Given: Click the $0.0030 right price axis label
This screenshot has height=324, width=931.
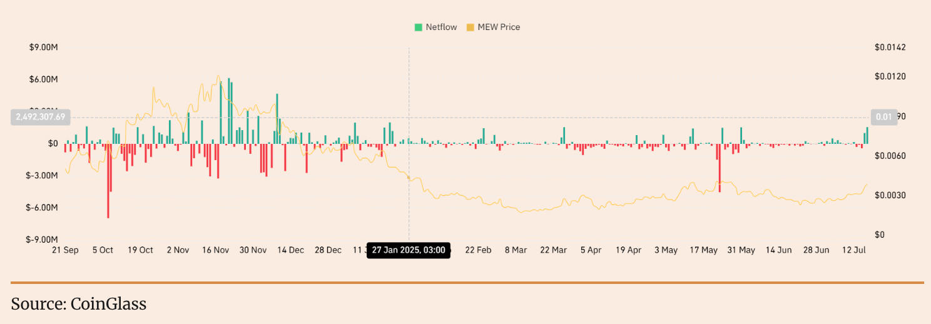Looking at the screenshot, I should click(x=890, y=195).
